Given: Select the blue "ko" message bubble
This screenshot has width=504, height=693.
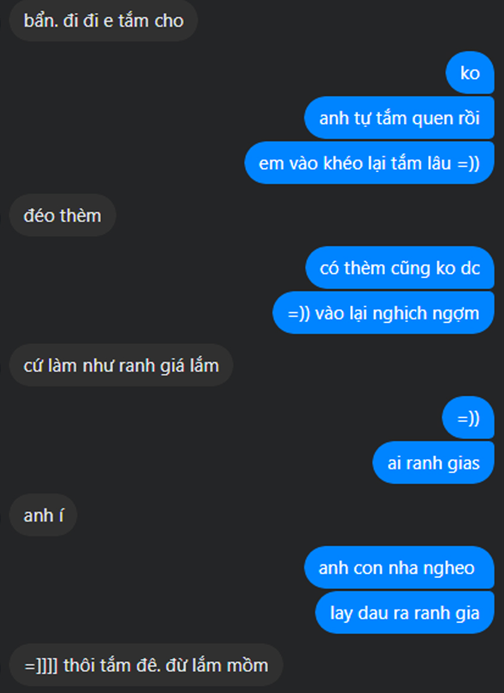Looking at the screenshot, I should click(470, 73).
